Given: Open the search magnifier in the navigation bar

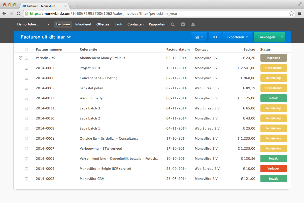Looking at the screenshot, I should (x=173, y=24).
